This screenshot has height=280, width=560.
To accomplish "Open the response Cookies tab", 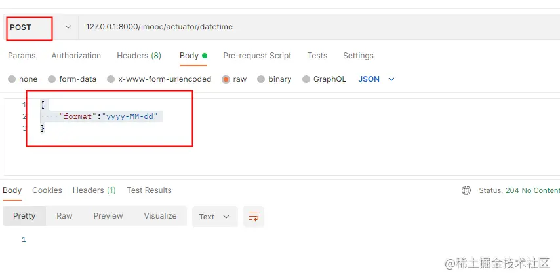I will pyautogui.click(x=47, y=190).
